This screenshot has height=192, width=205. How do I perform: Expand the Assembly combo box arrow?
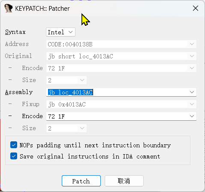coord(192,92)
